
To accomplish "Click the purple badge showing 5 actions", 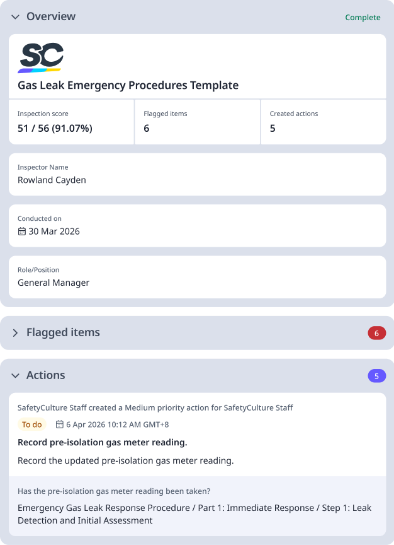I will 376,375.
